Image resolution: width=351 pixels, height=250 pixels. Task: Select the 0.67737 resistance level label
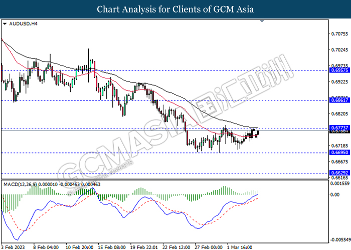[x=339, y=127]
